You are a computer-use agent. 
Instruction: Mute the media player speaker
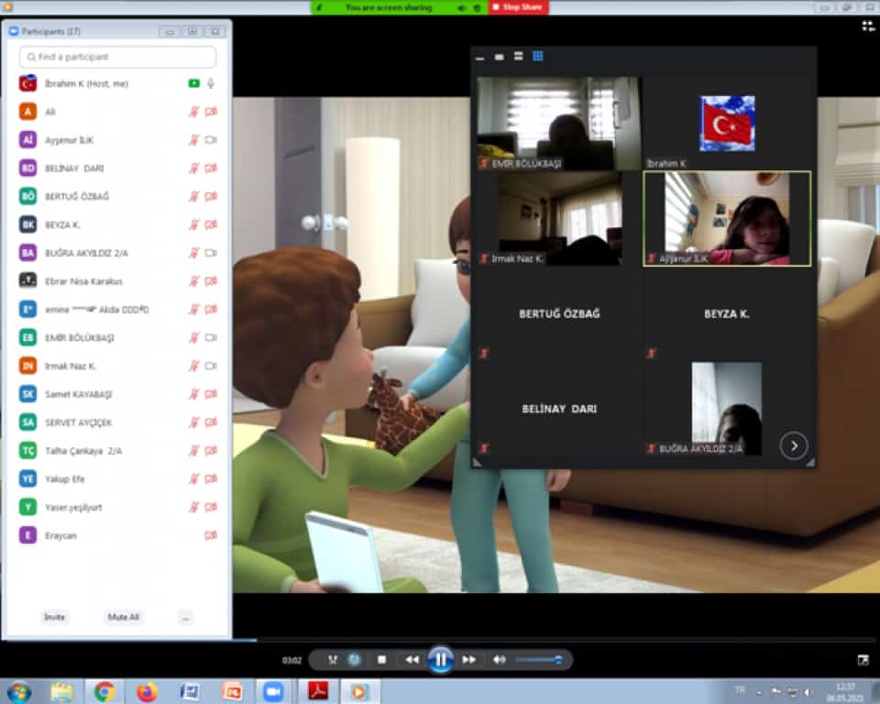[500, 660]
